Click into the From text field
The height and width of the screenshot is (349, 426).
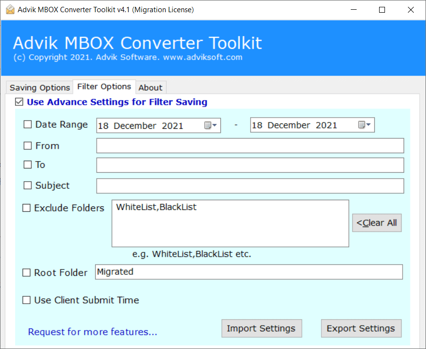click(x=250, y=146)
